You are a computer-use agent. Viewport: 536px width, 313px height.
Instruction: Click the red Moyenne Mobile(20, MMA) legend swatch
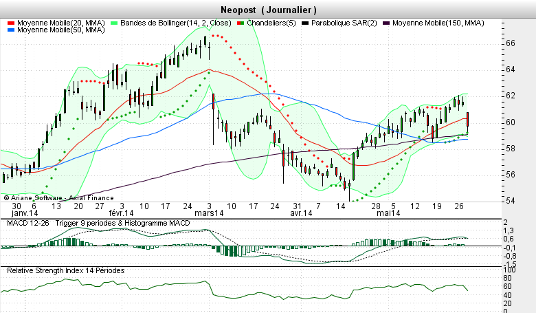point(11,23)
